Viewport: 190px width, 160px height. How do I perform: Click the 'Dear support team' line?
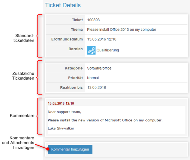tap(64, 112)
